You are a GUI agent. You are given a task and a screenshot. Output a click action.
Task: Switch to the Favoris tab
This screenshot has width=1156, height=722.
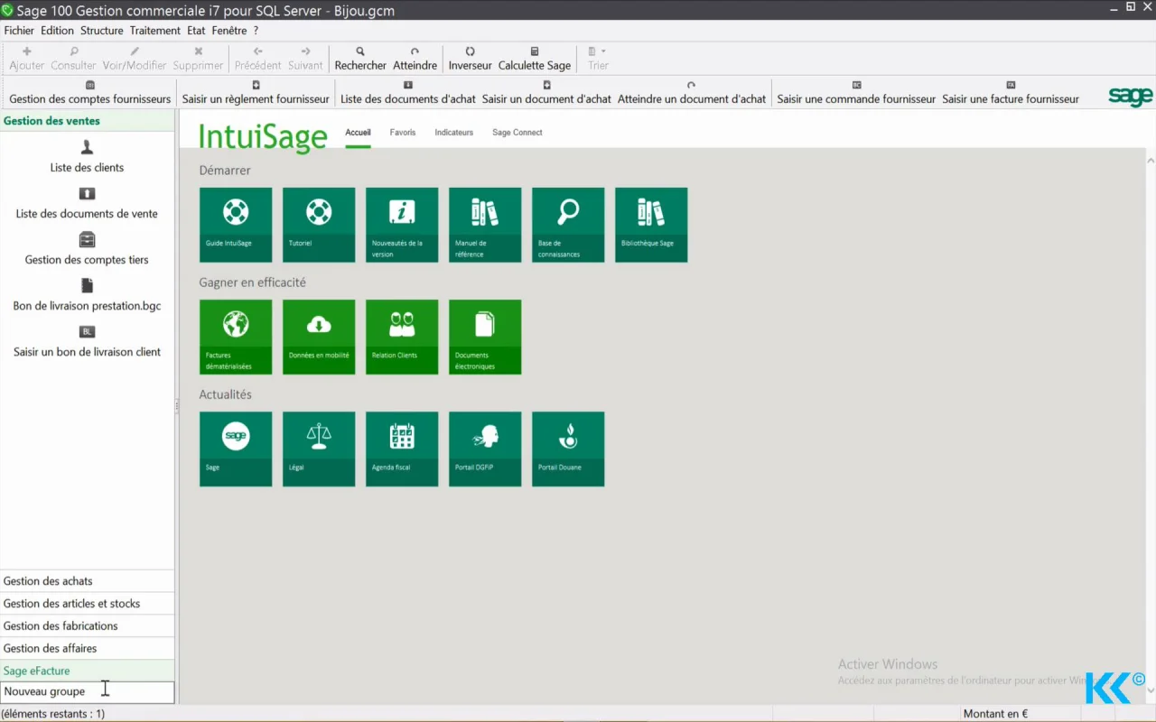(x=403, y=133)
